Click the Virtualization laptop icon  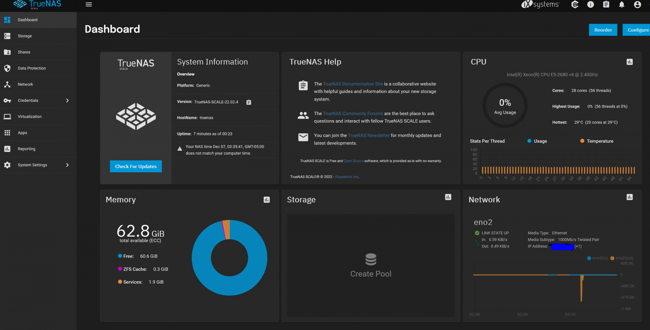coord(7,116)
